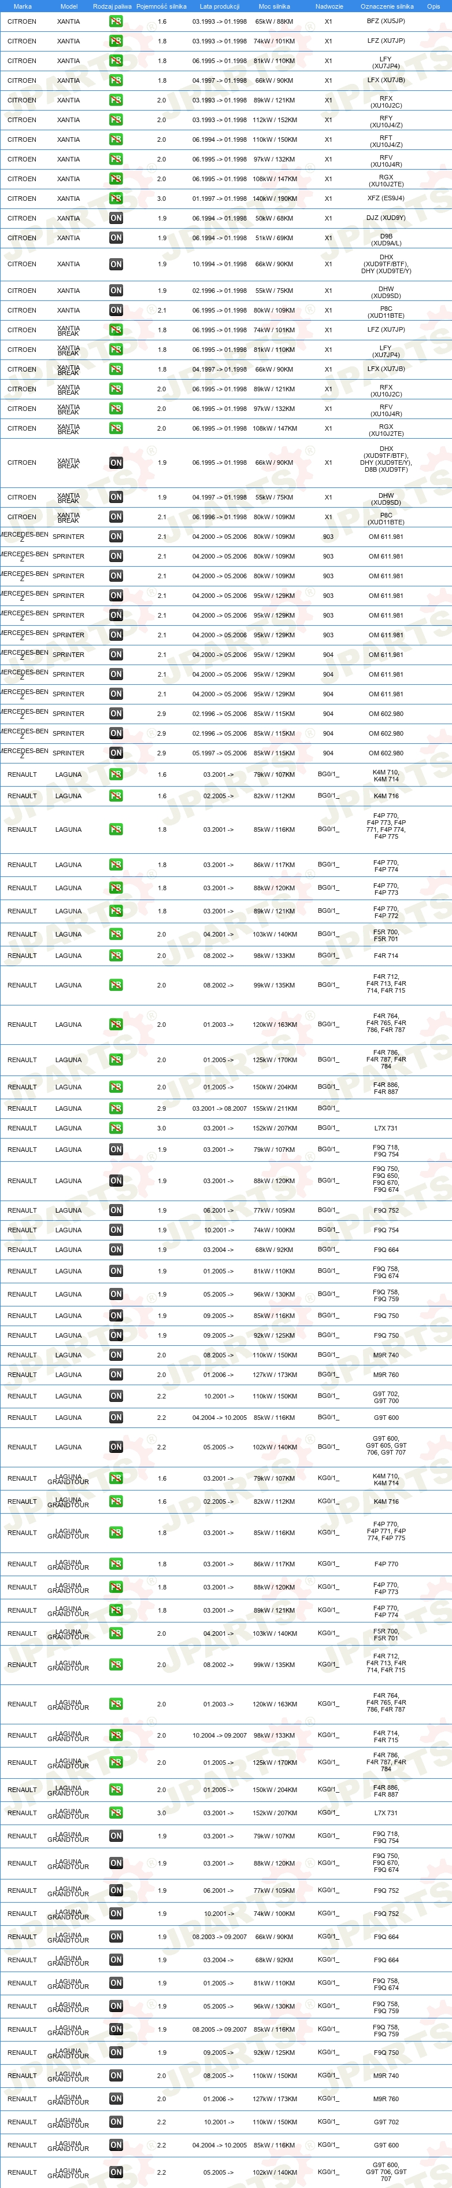Click ON icon in Xantia Break D8B (XUD9TF) row
Image resolution: width=452 pixels, height=2188 pixels.
(116, 463)
